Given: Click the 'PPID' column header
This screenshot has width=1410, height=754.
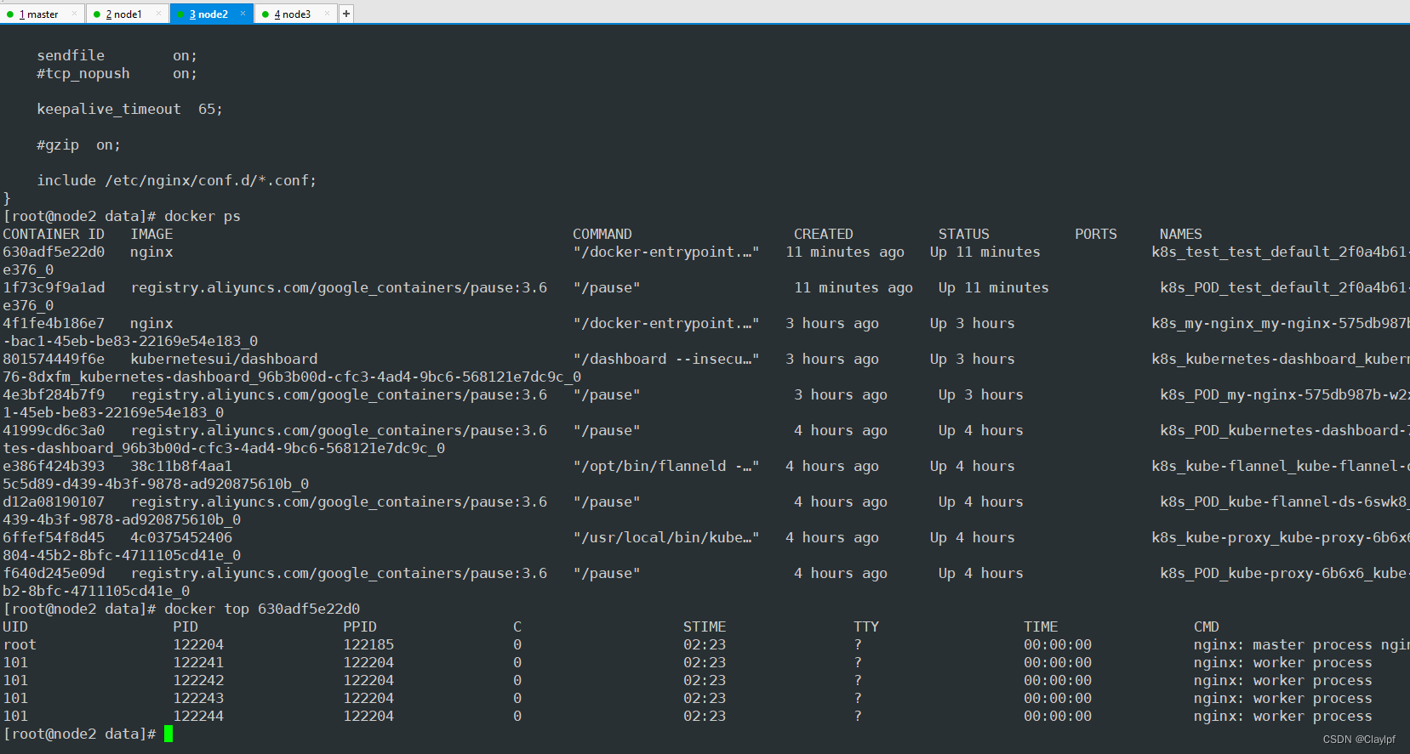Looking at the screenshot, I should click(360, 626).
